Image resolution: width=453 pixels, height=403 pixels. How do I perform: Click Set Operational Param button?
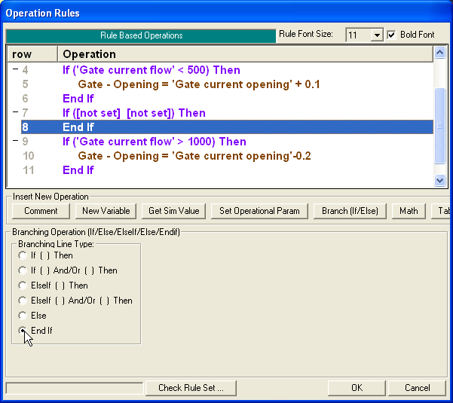click(x=259, y=211)
